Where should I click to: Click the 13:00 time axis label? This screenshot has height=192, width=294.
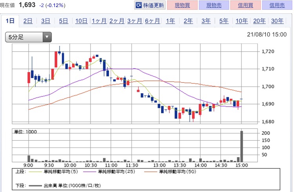click(160, 165)
